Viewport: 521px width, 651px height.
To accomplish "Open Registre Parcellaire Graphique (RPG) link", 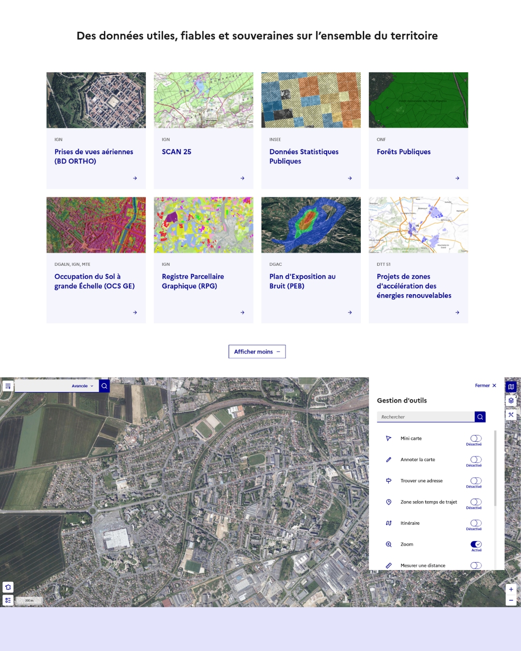I will tap(192, 281).
